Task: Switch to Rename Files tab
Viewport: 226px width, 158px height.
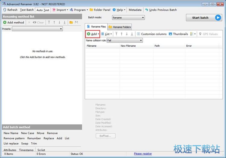Action: click(96, 26)
